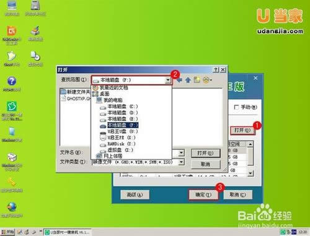Screen dimensions: 310x236
Task: Click the second quick launch icon
Action: 27,232
